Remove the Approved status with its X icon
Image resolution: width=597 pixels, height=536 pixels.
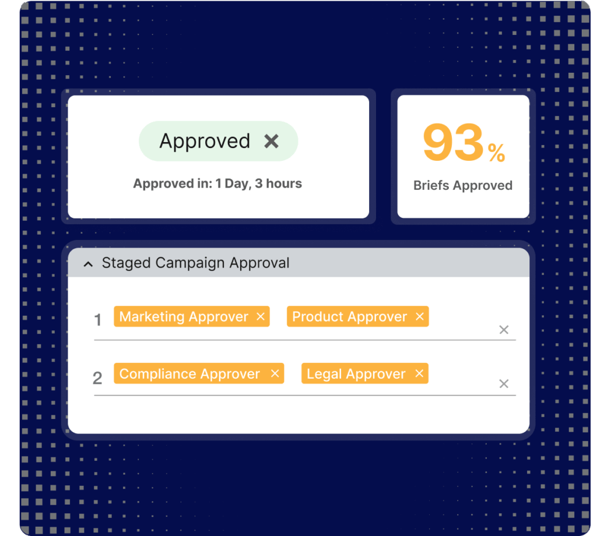click(272, 141)
